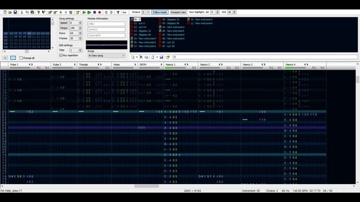This screenshot has height=202, width=360.
Task: Open new instrument type dropdown arrow
Action: [x=137, y=57]
